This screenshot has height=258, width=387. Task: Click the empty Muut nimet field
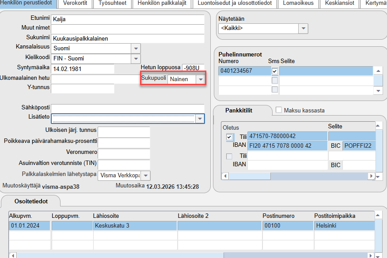coord(128,29)
